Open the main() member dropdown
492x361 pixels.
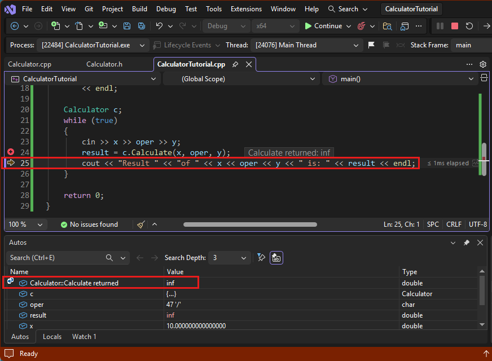pos(400,79)
